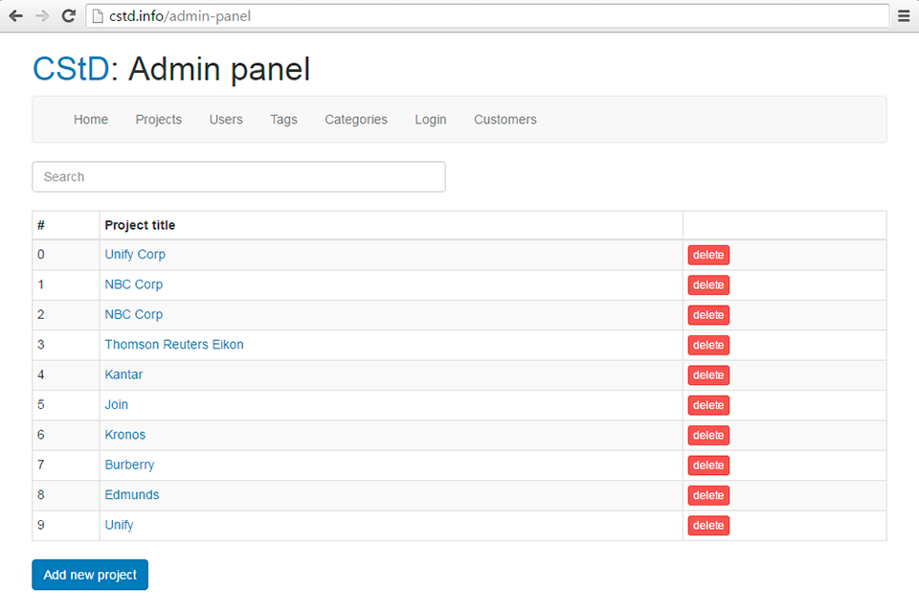This screenshot has height=613, width=919.
Task: Open the Burberry project link
Action: 129,465
